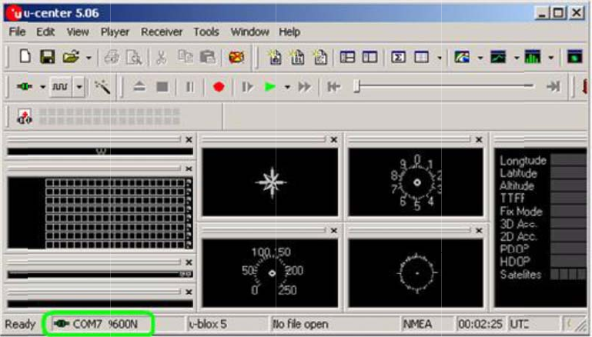
Task: Close the speedometer docking panel
Action: point(334,230)
